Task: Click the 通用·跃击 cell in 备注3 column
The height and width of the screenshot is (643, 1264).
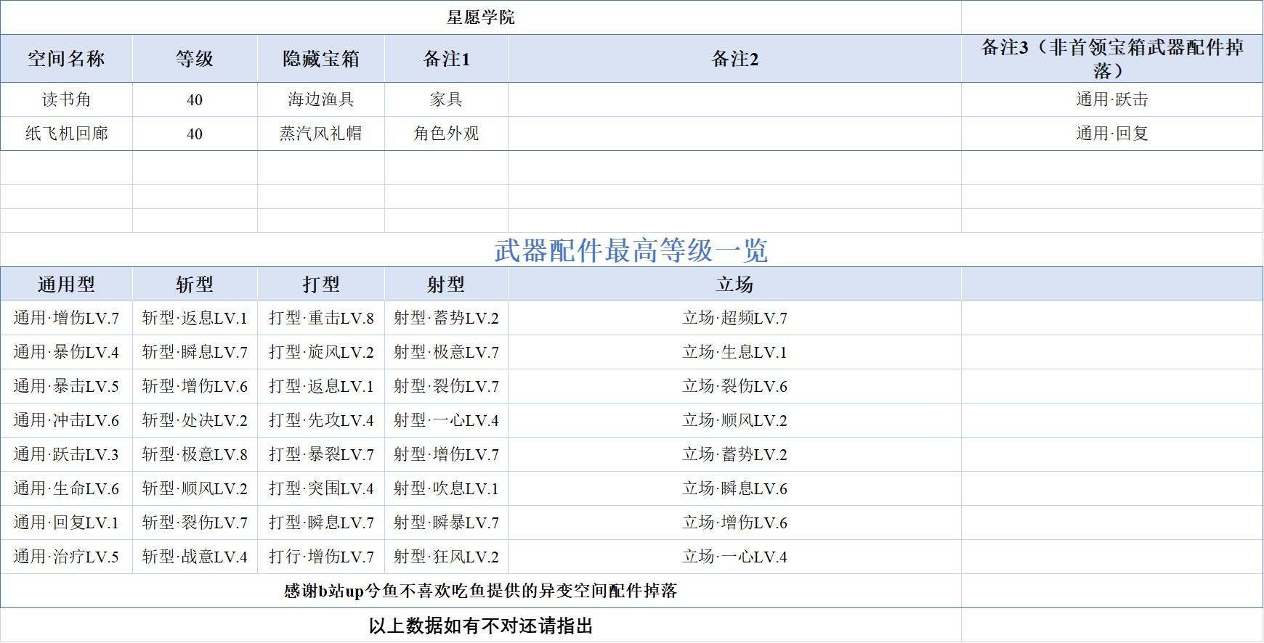Action: coord(1111,99)
